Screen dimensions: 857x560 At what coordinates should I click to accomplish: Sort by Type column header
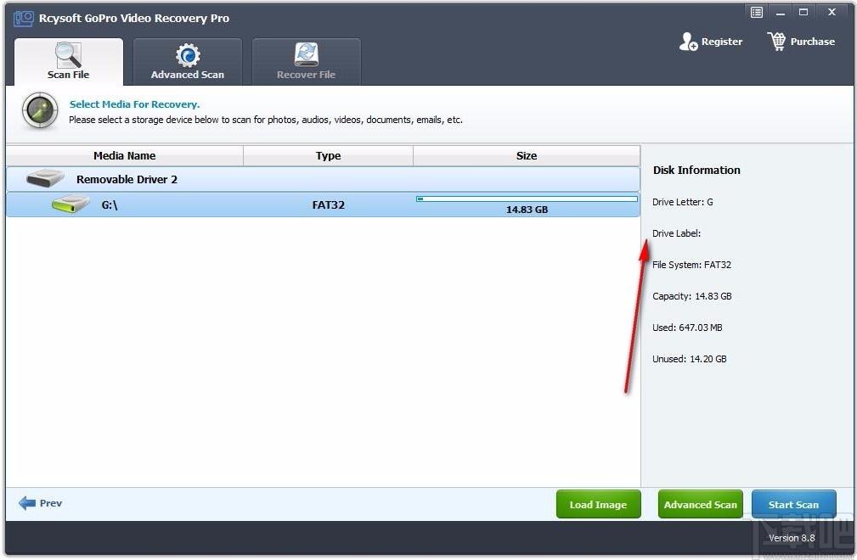point(328,156)
